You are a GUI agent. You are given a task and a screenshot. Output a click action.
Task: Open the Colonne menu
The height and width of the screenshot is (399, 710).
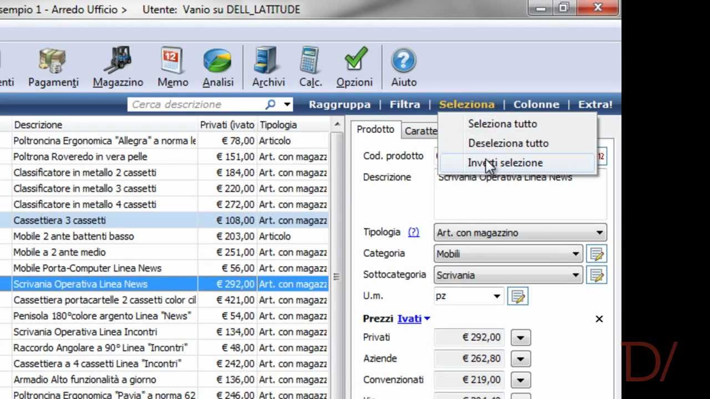coord(536,104)
